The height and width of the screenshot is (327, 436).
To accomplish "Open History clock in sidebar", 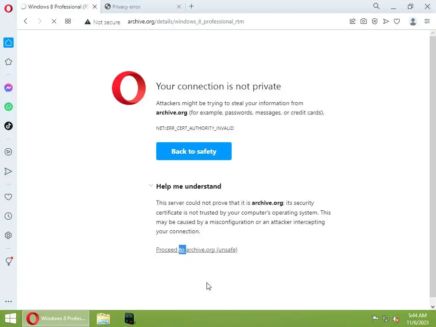I will [9, 216].
